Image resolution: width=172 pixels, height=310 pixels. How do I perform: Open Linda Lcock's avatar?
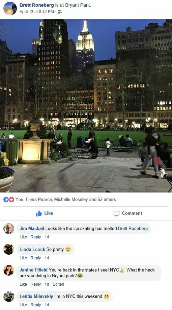[x=9, y=249]
